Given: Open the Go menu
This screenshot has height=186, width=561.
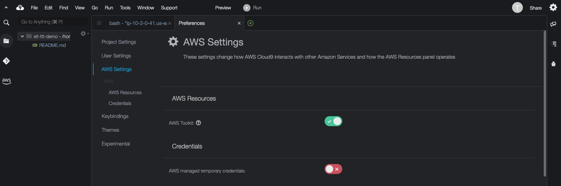Looking at the screenshot, I should [x=95, y=8].
